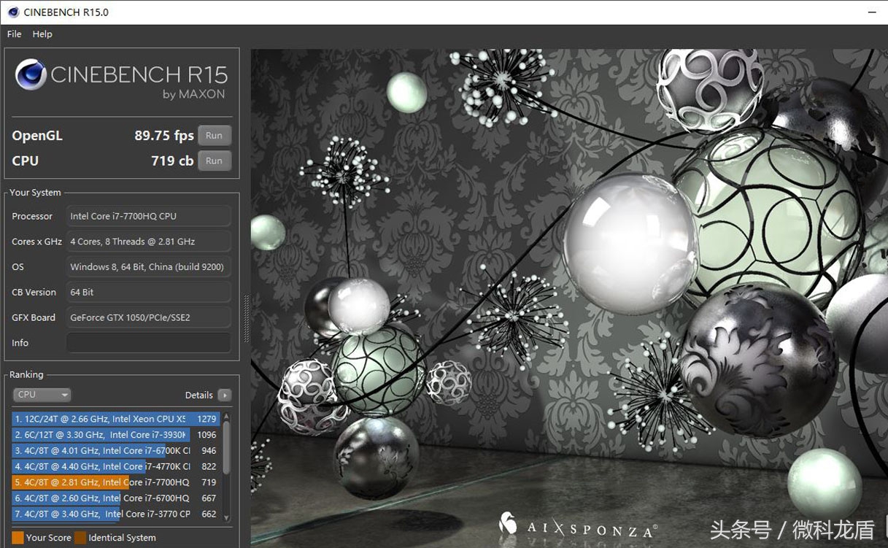The width and height of the screenshot is (888, 548).
Task: Click the Details arrow button in Ranking
Action: click(x=225, y=395)
